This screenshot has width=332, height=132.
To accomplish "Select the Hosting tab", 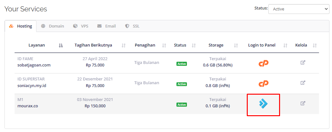I will tap(21, 26).
